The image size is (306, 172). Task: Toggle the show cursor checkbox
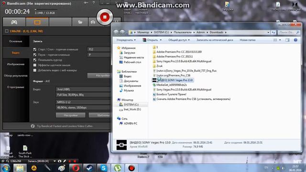35,60
